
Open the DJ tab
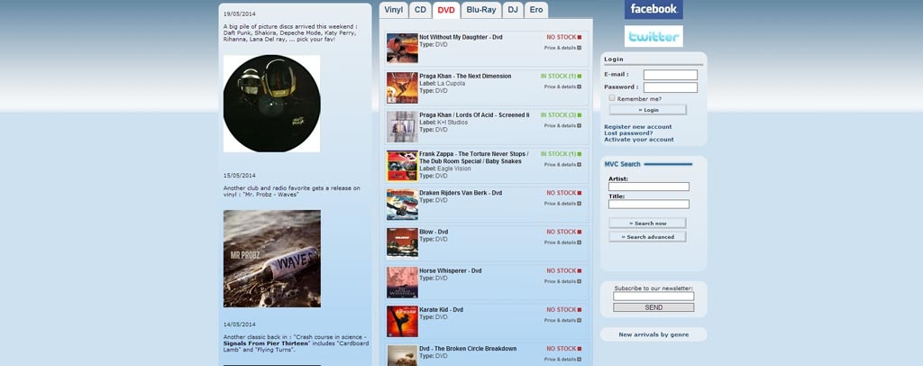click(513, 10)
